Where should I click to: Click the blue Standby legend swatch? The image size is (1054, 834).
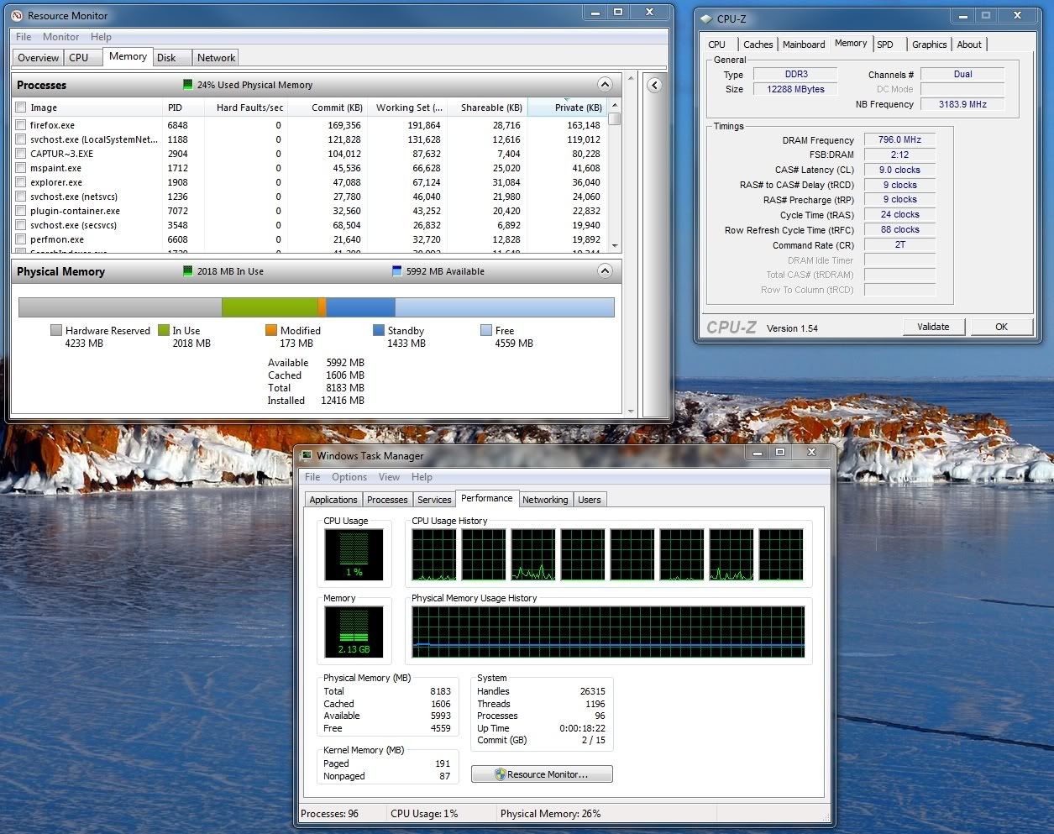[379, 331]
